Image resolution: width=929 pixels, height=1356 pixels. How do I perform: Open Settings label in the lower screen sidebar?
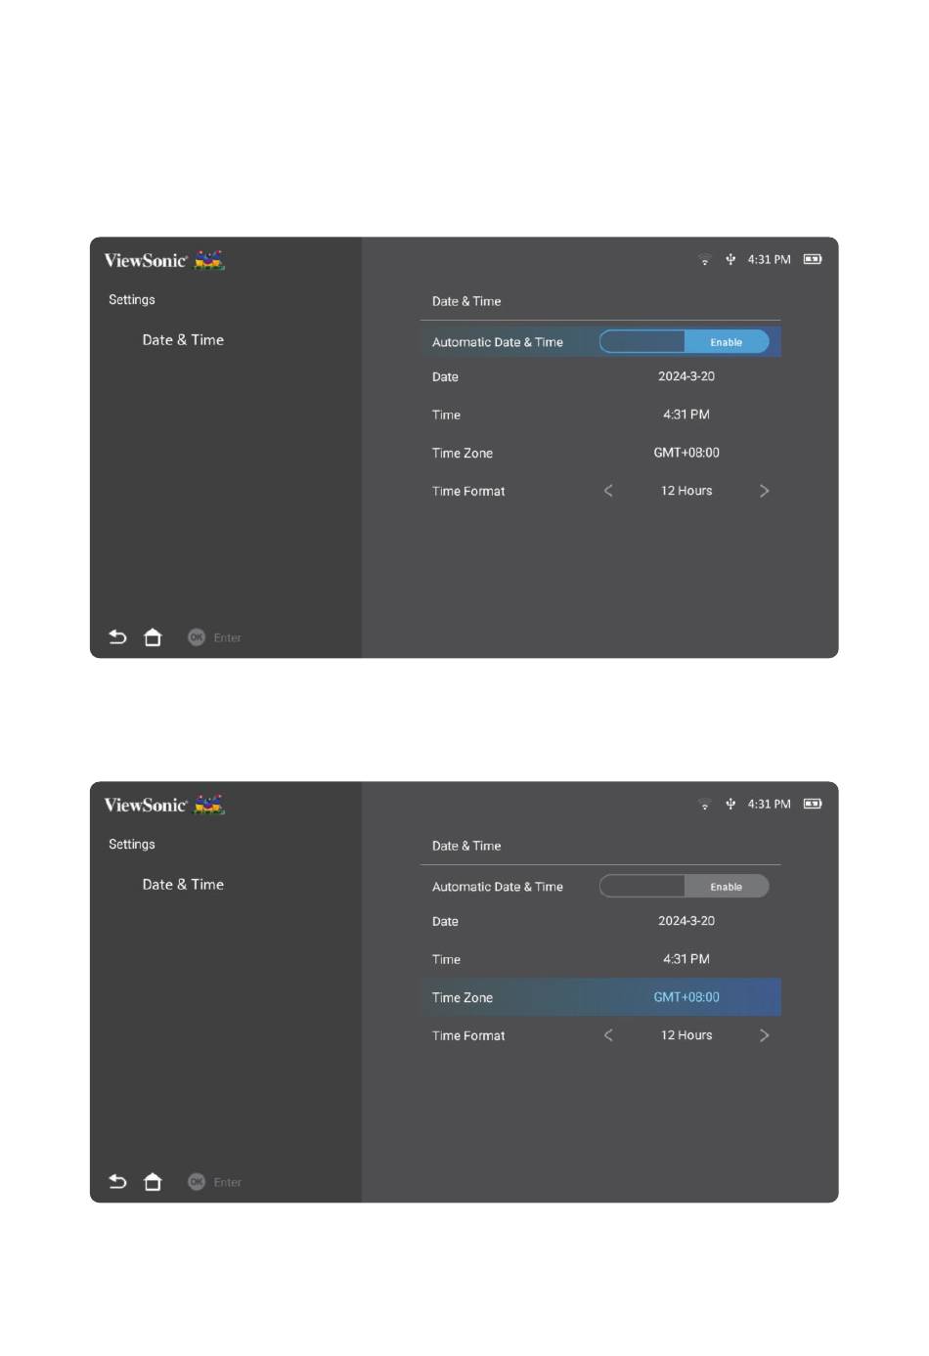pos(132,845)
